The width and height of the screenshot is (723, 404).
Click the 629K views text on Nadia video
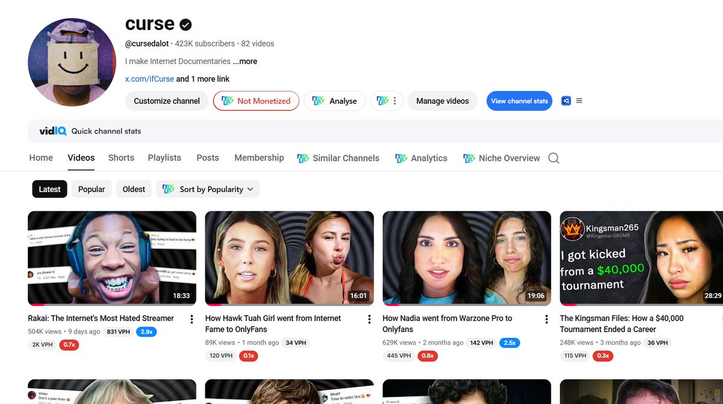399,343
